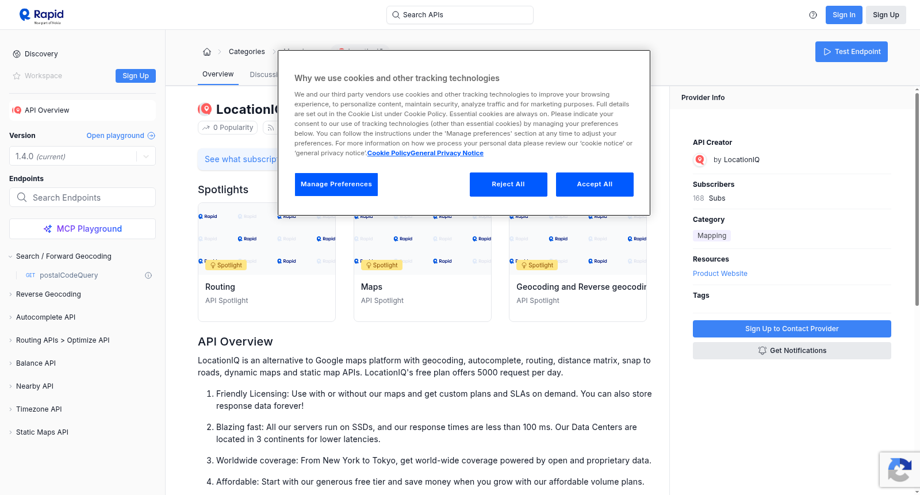This screenshot has width=920, height=495.
Task: Expand the Autocomplete API group
Action: coord(45,317)
